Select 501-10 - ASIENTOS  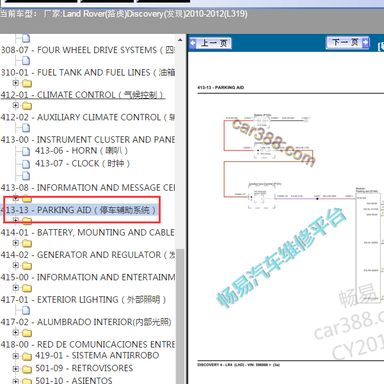pos(74,380)
